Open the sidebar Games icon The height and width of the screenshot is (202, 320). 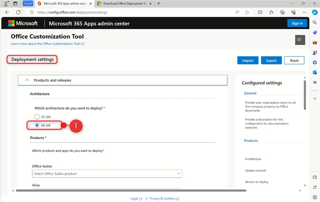(x=315, y=52)
